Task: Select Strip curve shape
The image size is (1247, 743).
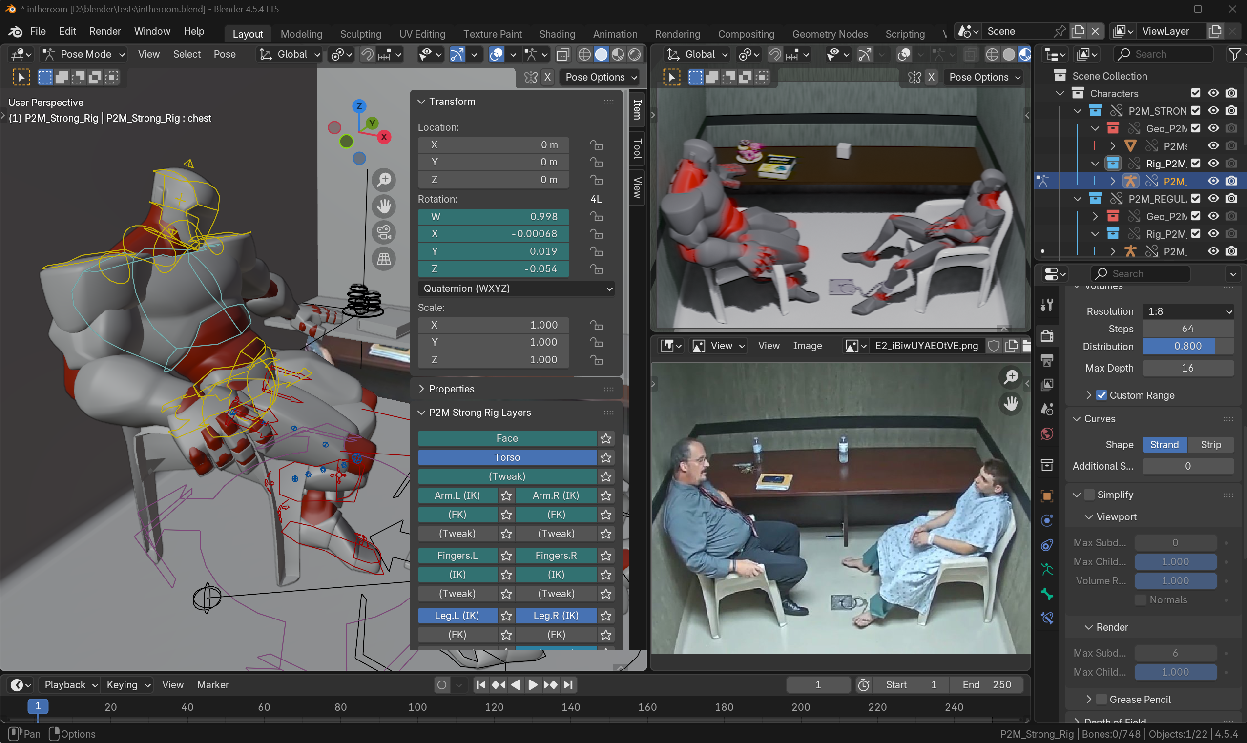Action: tap(1210, 445)
